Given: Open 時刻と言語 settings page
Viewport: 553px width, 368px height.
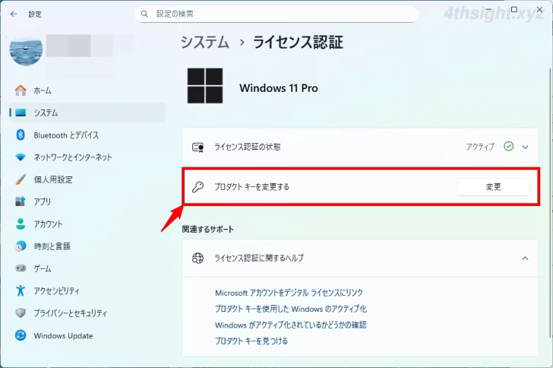Looking at the screenshot, I should [x=87, y=246].
